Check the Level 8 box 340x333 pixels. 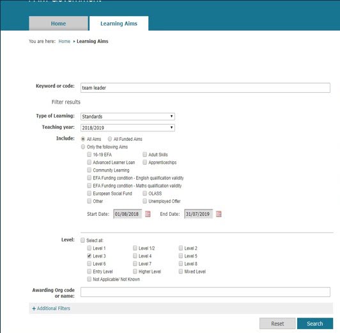(x=181, y=263)
